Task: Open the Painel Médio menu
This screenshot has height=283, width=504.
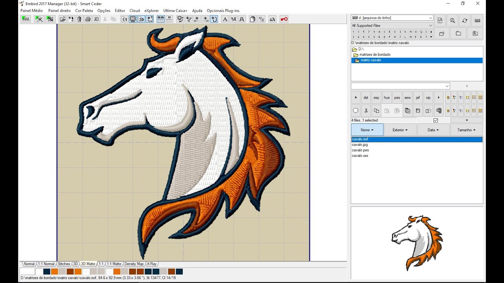Action: pos(31,11)
